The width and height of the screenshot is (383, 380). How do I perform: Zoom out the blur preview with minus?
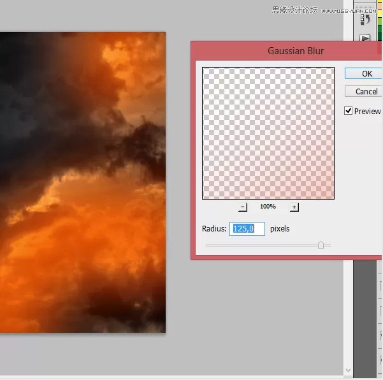coord(243,207)
